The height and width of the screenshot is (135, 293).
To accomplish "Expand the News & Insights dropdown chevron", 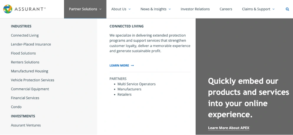I will (x=170, y=9).
